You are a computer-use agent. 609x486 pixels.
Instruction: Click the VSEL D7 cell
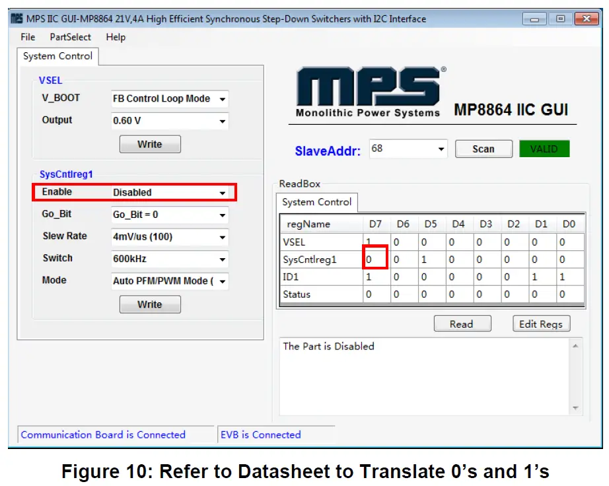[376, 242]
